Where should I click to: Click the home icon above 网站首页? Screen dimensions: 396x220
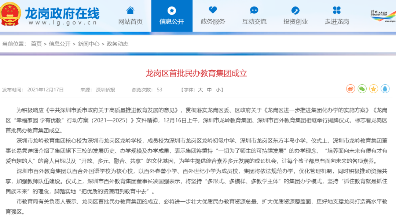click(x=130, y=10)
